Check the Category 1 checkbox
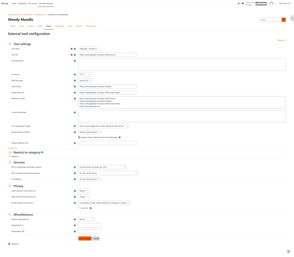 point(10,156)
